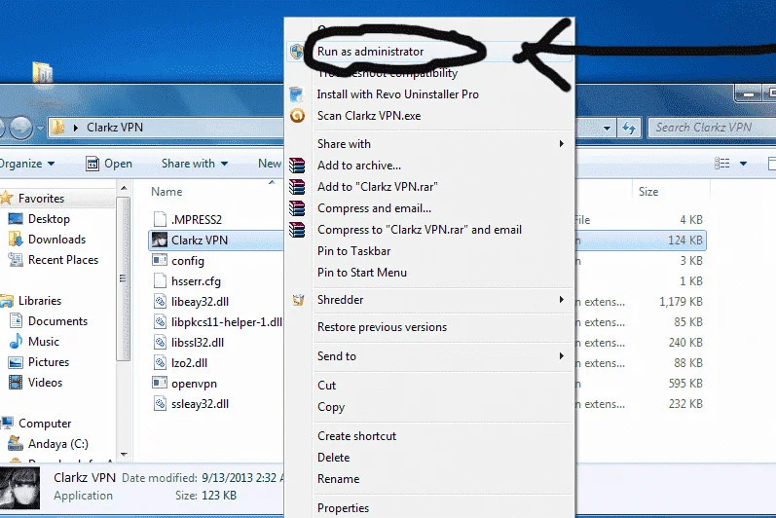Click the openvpn file icon

(x=160, y=383)
